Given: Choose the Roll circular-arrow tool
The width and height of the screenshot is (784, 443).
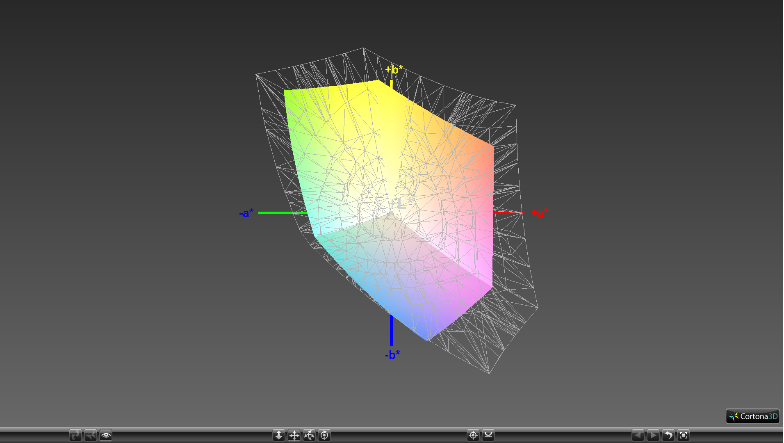Looking at the screenshot, I should (x=324, y=435).
